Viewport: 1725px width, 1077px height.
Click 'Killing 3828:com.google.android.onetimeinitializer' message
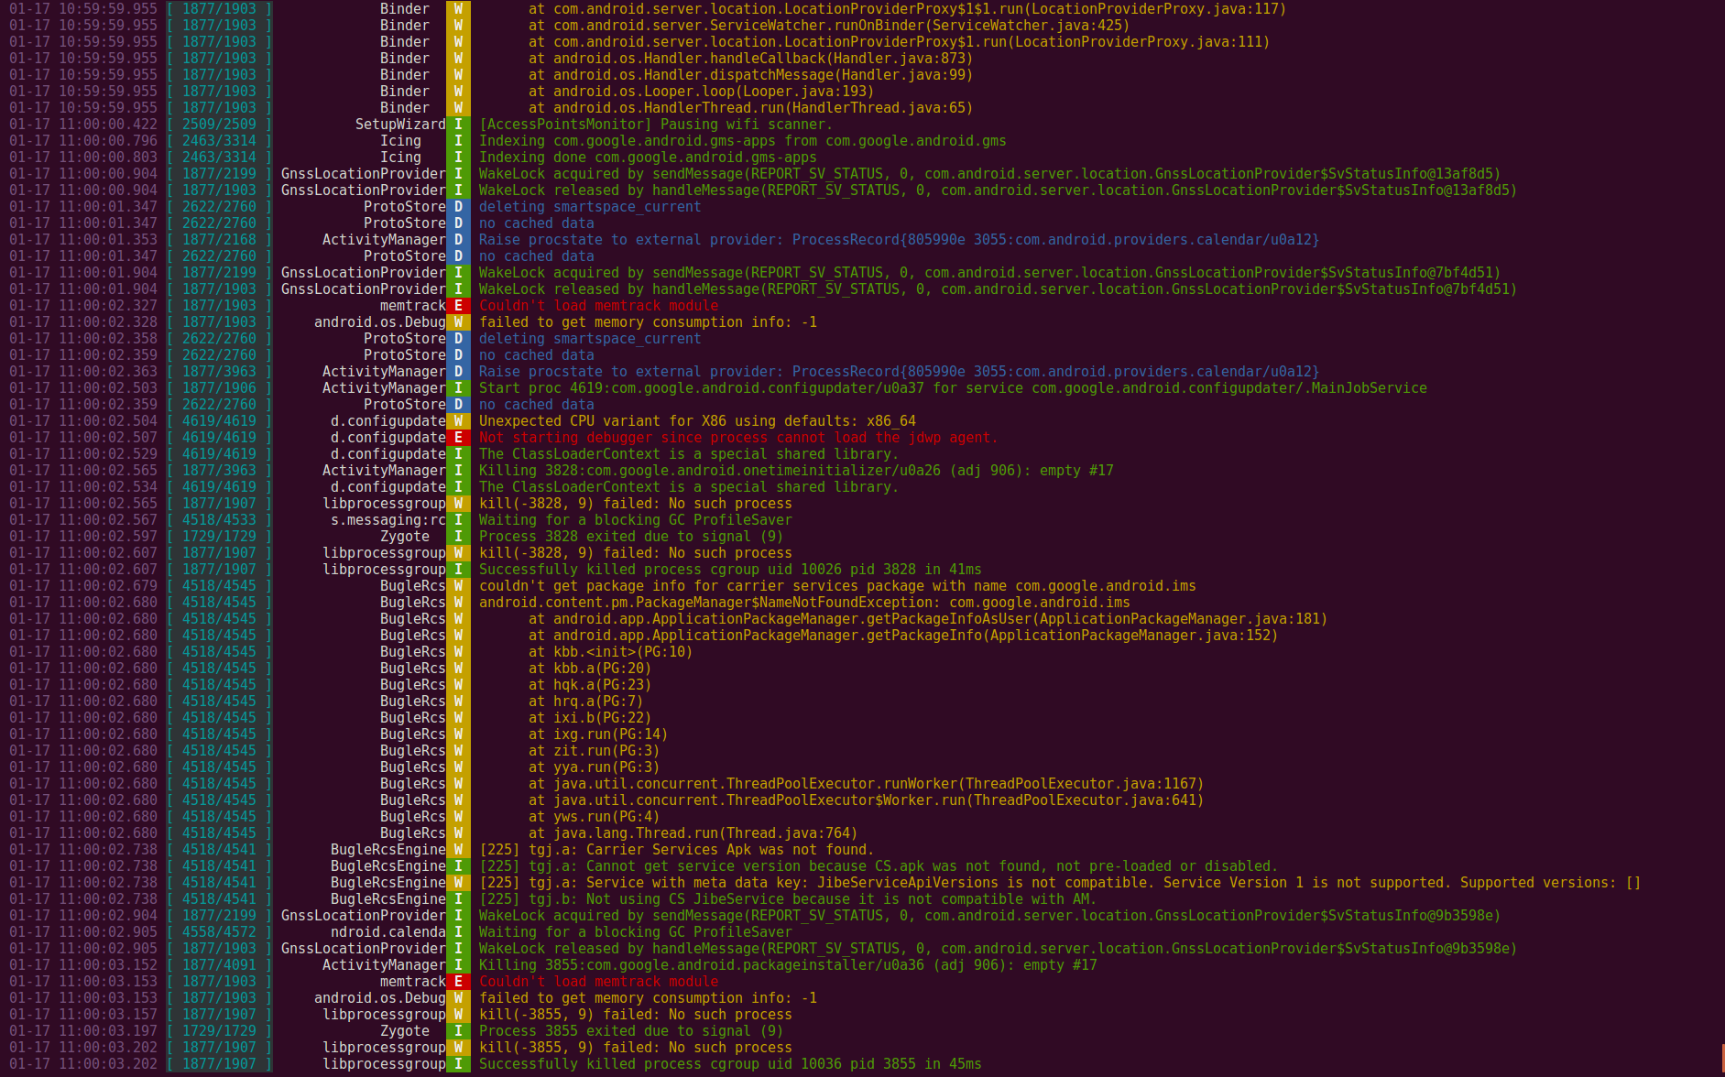[796, 471]
